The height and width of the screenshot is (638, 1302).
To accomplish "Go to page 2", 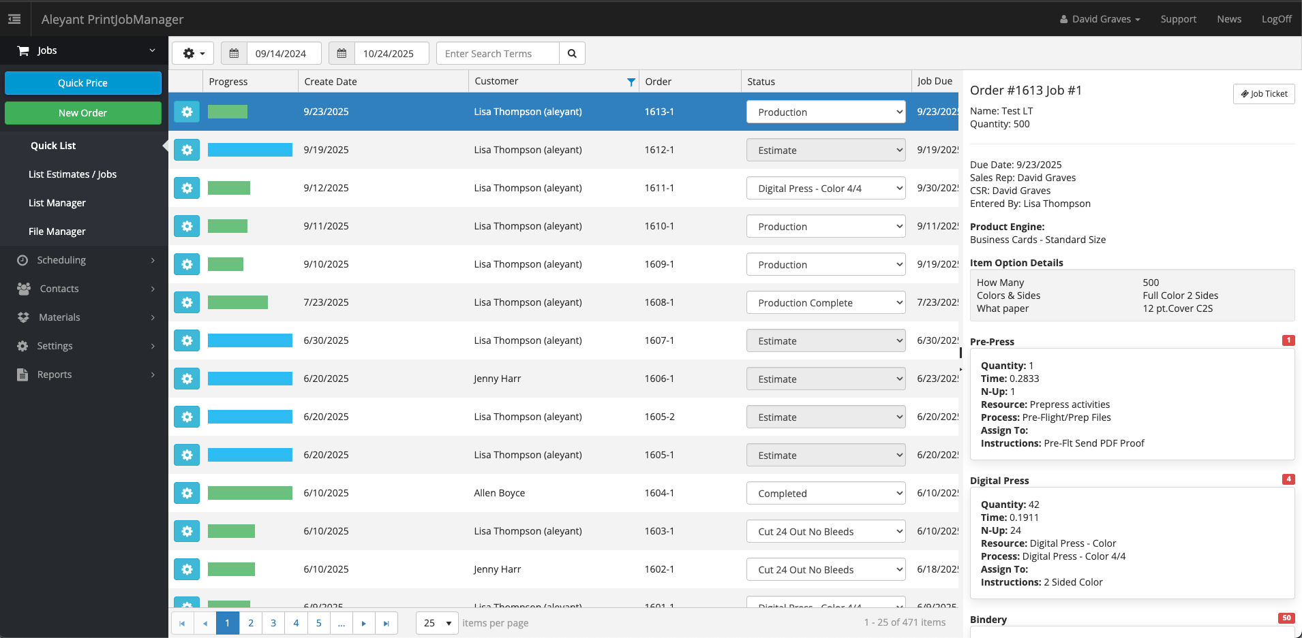I will 251,623.
